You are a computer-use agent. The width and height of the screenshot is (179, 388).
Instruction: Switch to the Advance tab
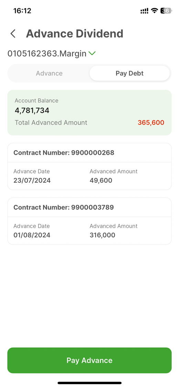coord(49,73)
